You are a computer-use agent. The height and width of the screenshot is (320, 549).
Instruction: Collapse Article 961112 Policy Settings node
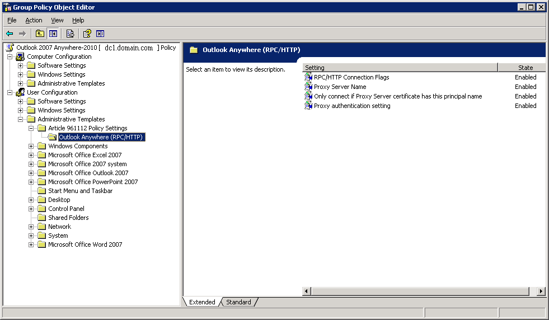[31, 128]
